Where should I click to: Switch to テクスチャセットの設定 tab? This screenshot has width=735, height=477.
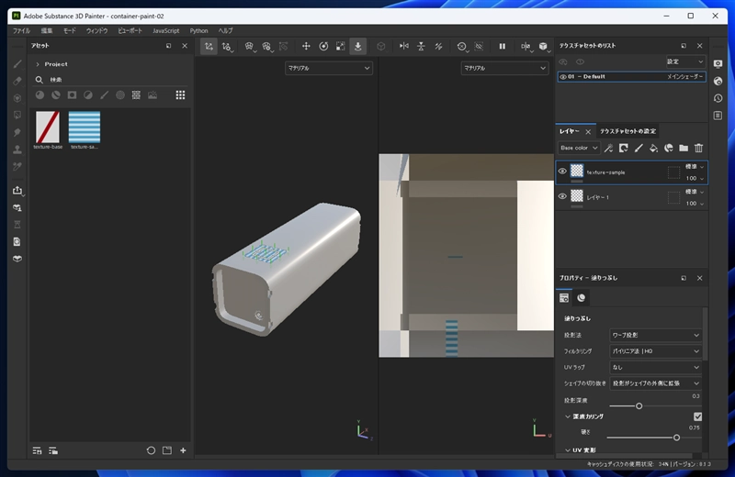coord(628,131)
